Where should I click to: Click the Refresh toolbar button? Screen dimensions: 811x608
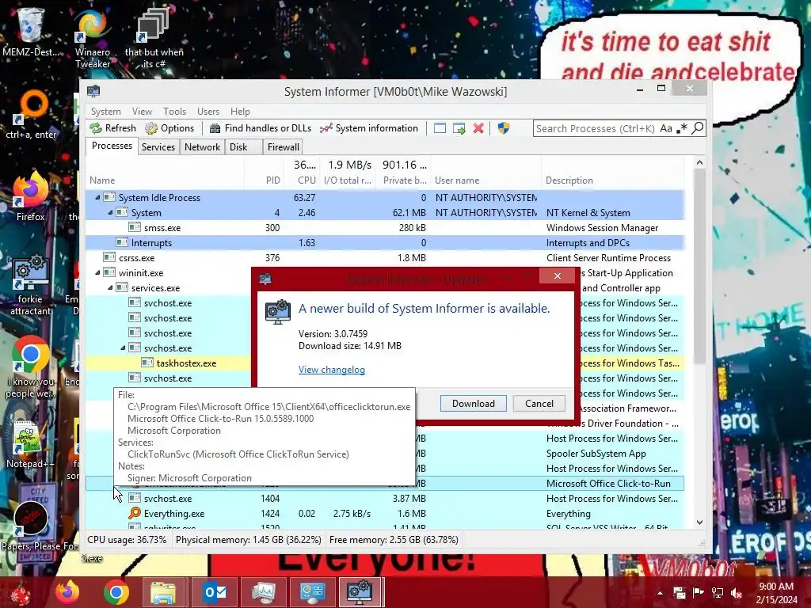coord(112,128)
